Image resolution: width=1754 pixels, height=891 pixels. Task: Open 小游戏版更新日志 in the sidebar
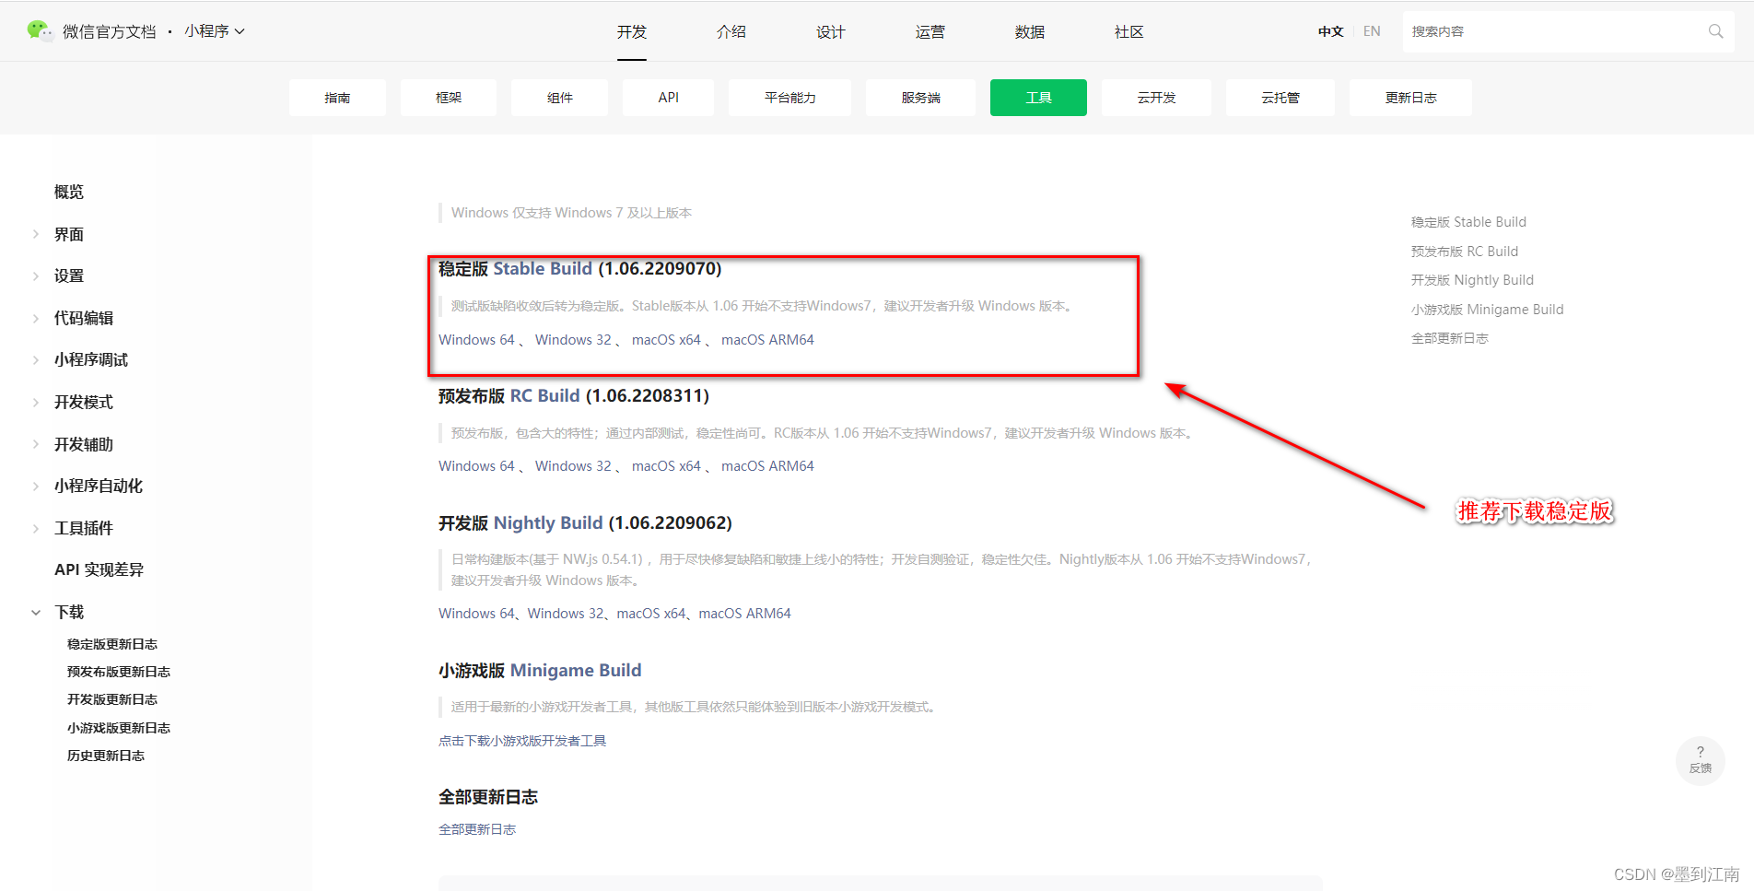[119, 728]
